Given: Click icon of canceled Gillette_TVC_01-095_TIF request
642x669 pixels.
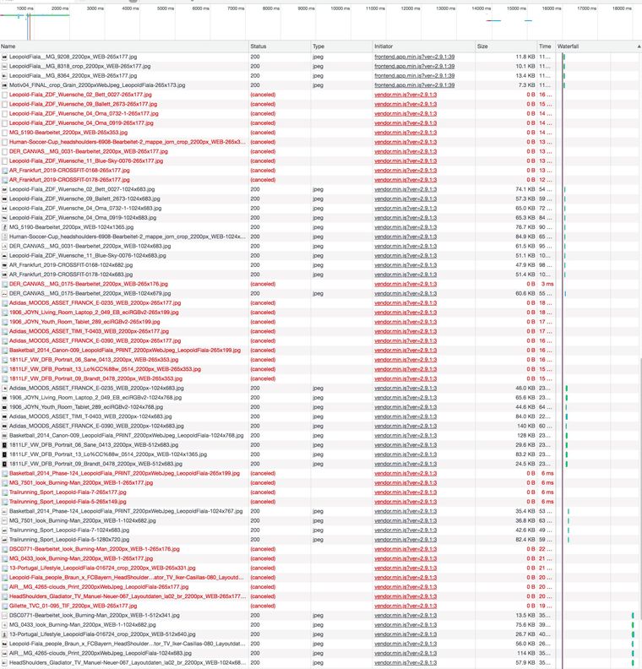Looking at the screenshot, I should tap(4, 606).
